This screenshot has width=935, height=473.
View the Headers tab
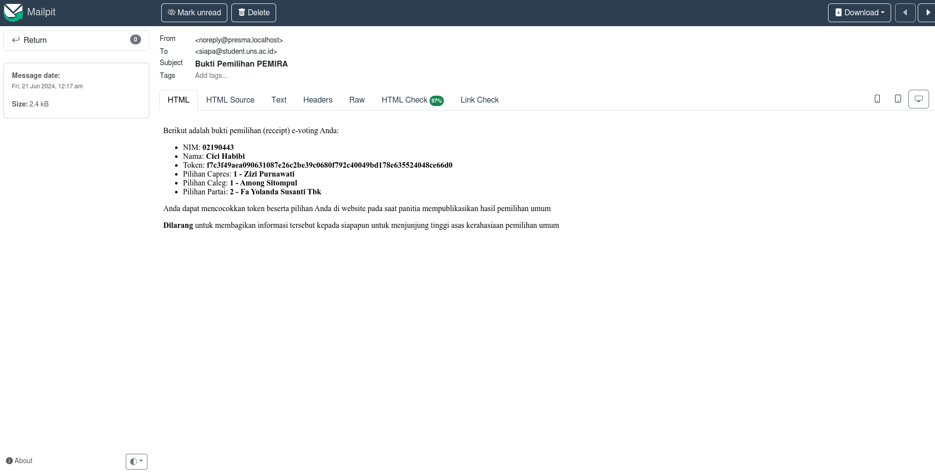tap(318, 100)
